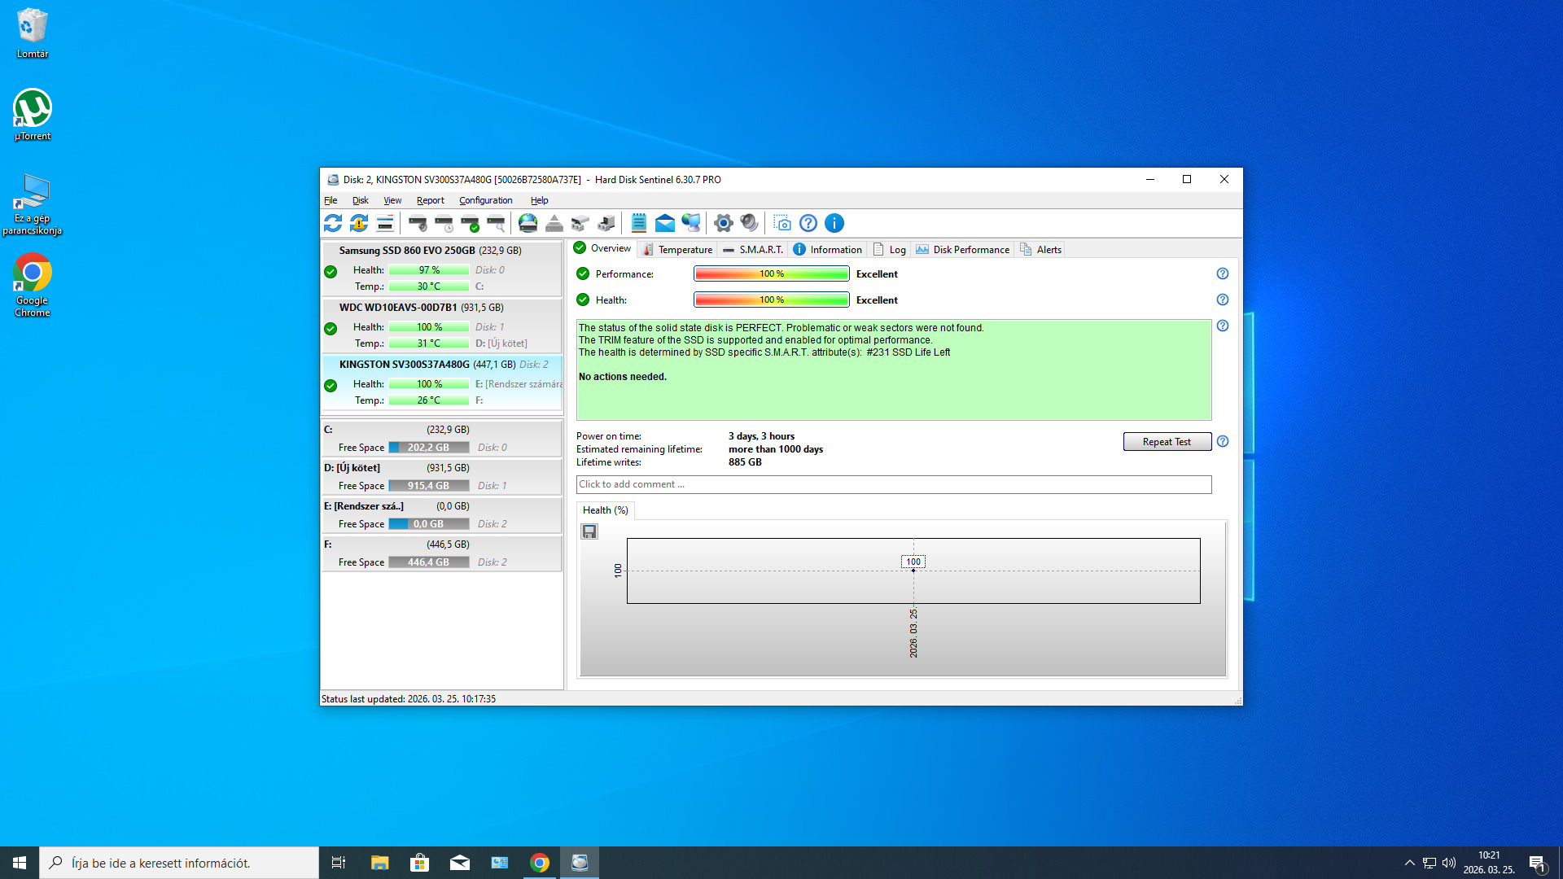Click the disk with magnifier icon

tap(496, 223)
